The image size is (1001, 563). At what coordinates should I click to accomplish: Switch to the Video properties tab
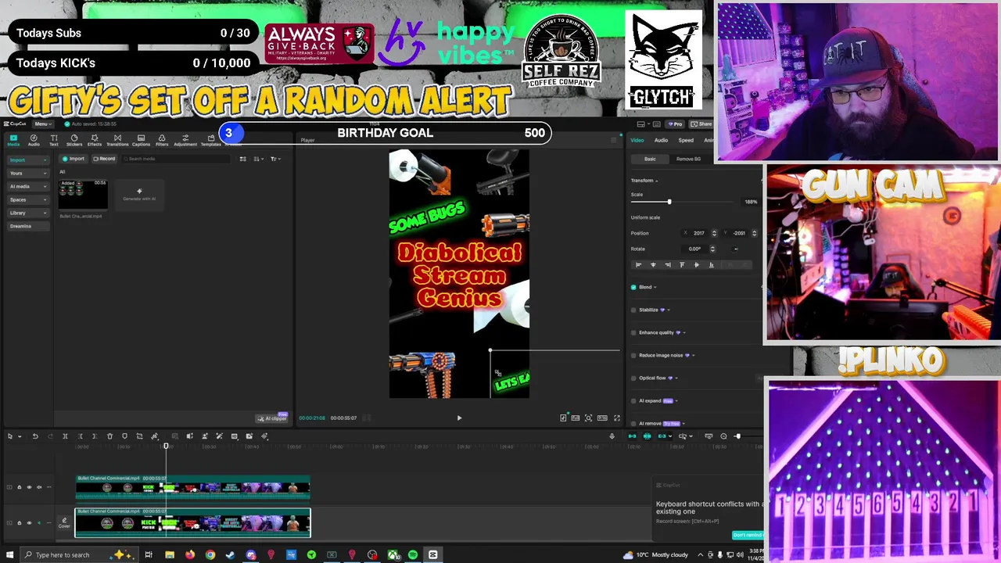637,141
